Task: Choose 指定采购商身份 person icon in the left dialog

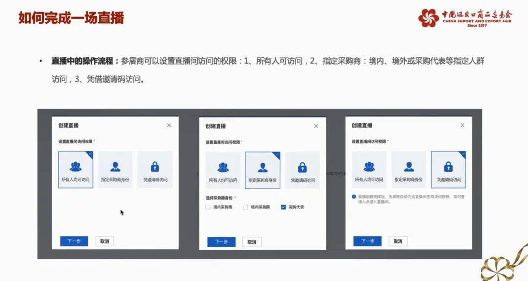Action: [115, 167]
